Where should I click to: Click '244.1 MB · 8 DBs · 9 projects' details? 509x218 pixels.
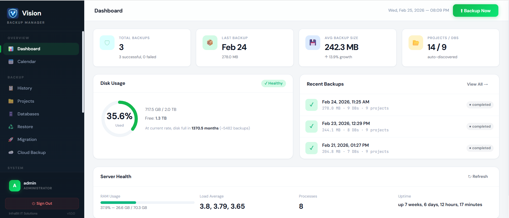click(x=355, y=130)
